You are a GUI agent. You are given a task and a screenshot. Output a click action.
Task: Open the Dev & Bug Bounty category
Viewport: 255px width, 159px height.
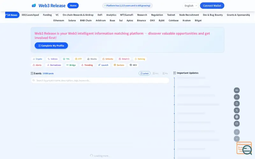click(x=213, y=15)
